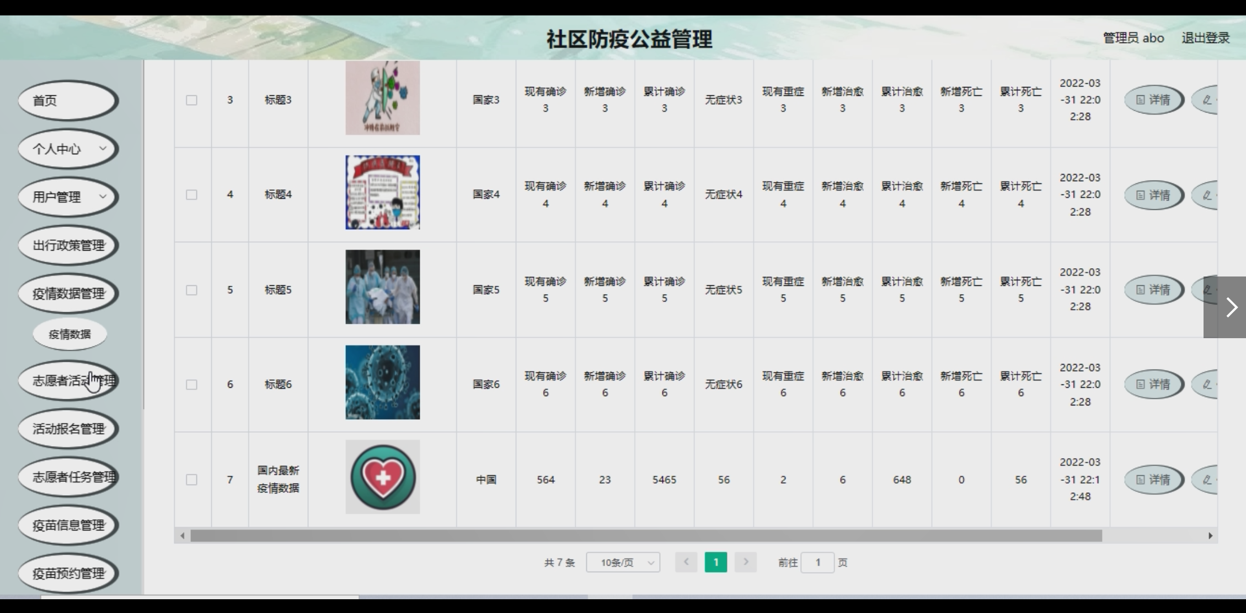Click the 前往 page number input field
This screenshot has width=1246, height=613.
(817, 562)
